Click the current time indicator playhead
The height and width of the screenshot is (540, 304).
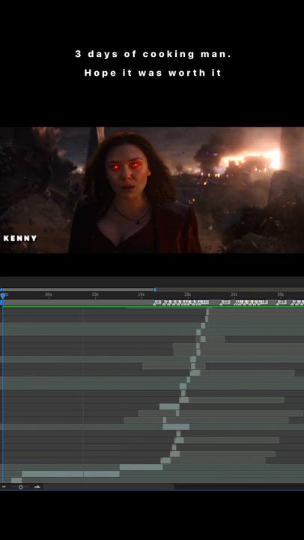[x=3, y=295]
